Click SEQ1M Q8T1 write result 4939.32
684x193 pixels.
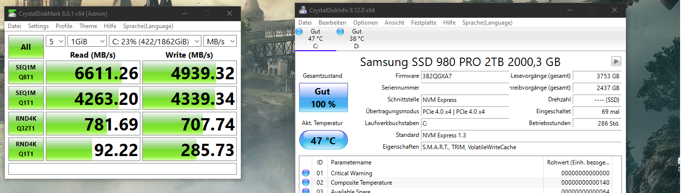pyautogui.click(x=190, y=72)
